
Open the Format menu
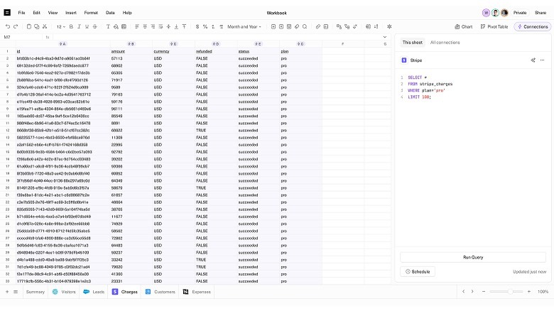(91, 12)
